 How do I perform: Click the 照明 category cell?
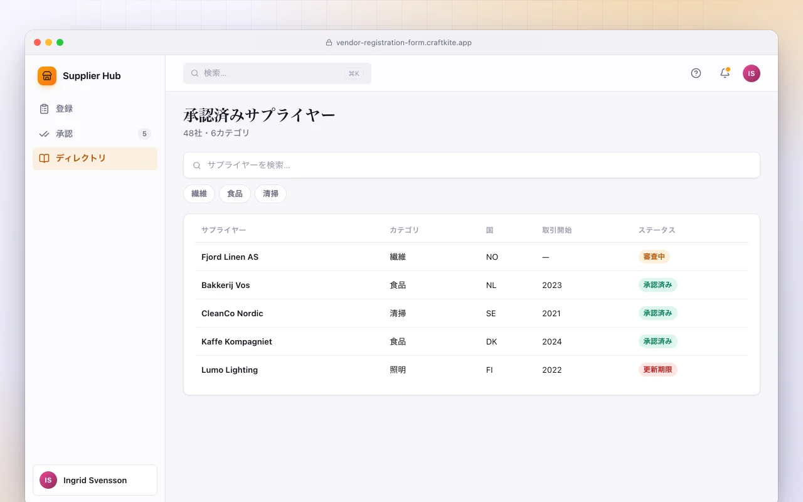point(398,370)
